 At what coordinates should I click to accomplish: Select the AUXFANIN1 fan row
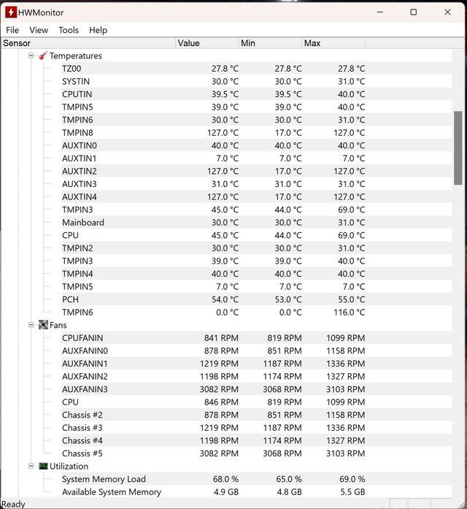[x=256, y=363]
